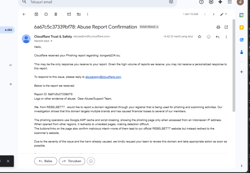Go to the newer email arrow
This screenshot has width=250, height=173.
[x=205, y=14]
